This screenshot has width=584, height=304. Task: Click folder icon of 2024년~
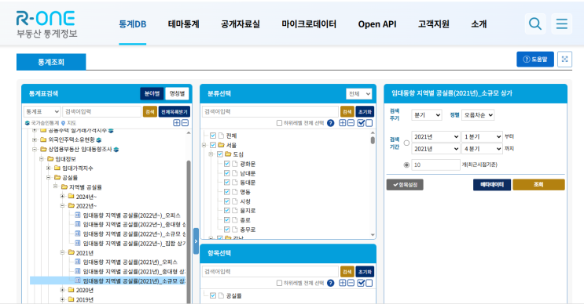tap(72, 197)
